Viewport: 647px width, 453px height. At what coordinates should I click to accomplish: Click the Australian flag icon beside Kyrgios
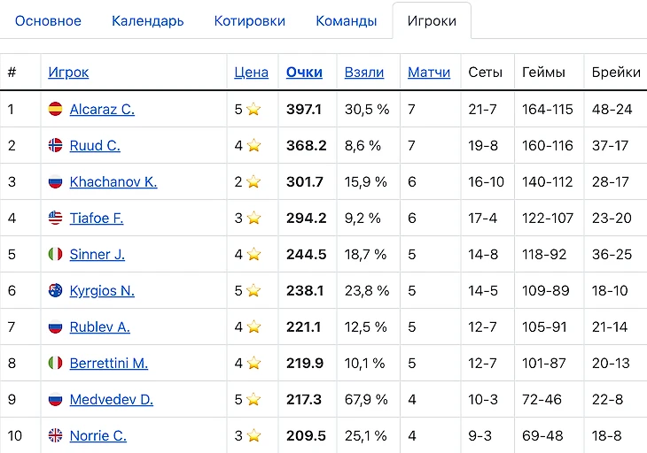click(56, 291)
